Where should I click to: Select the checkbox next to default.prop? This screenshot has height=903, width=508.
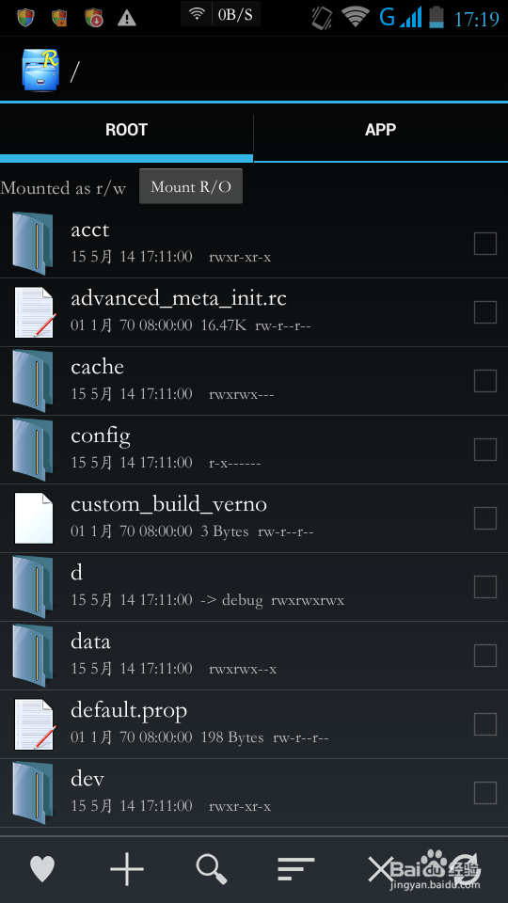coord(485,724)
